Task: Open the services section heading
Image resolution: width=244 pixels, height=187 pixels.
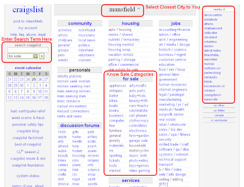Action: (130, 181)
